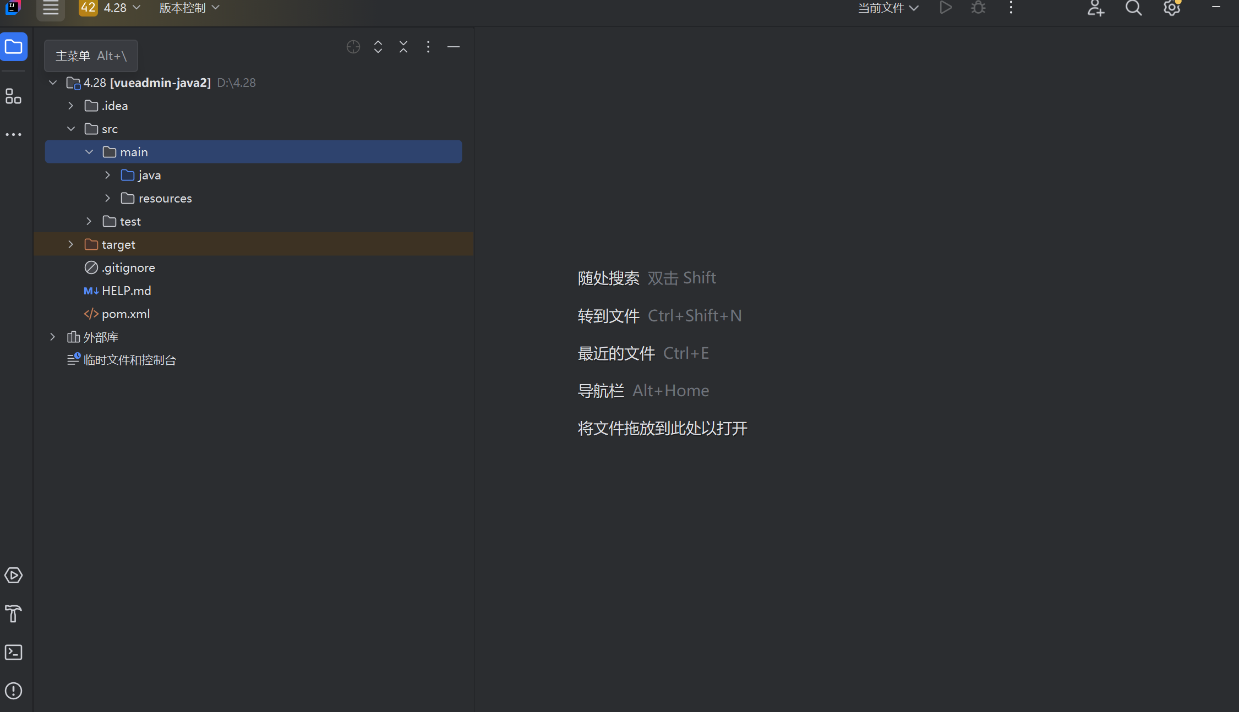Open the Problems tool window icon
The image size is (1239, 712).
pos(13,691)
